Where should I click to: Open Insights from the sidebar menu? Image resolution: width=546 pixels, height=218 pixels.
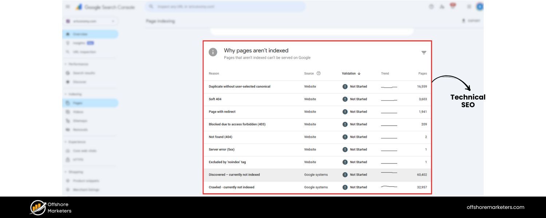coord(82,43)
